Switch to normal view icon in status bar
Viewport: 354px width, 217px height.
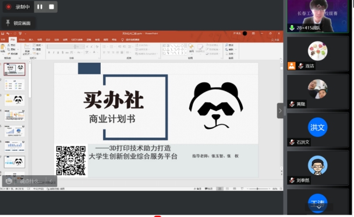220,189
